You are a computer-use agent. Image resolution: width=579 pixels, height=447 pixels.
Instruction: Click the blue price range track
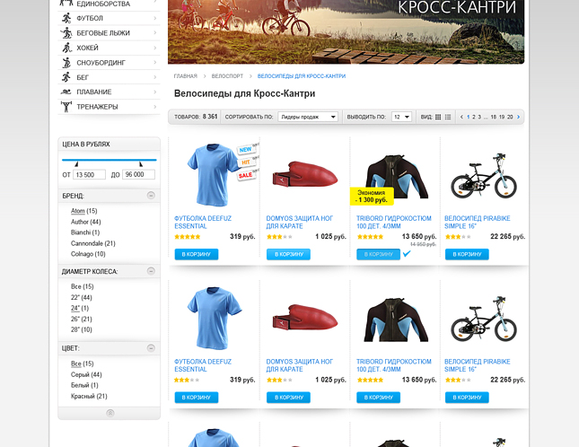pyautogui.click(x=110, y=160)
